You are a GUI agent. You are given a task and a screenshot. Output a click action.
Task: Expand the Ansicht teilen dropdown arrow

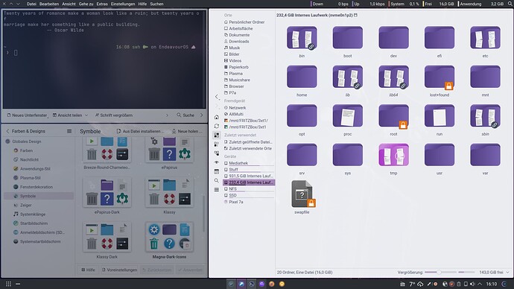[86, 115]
